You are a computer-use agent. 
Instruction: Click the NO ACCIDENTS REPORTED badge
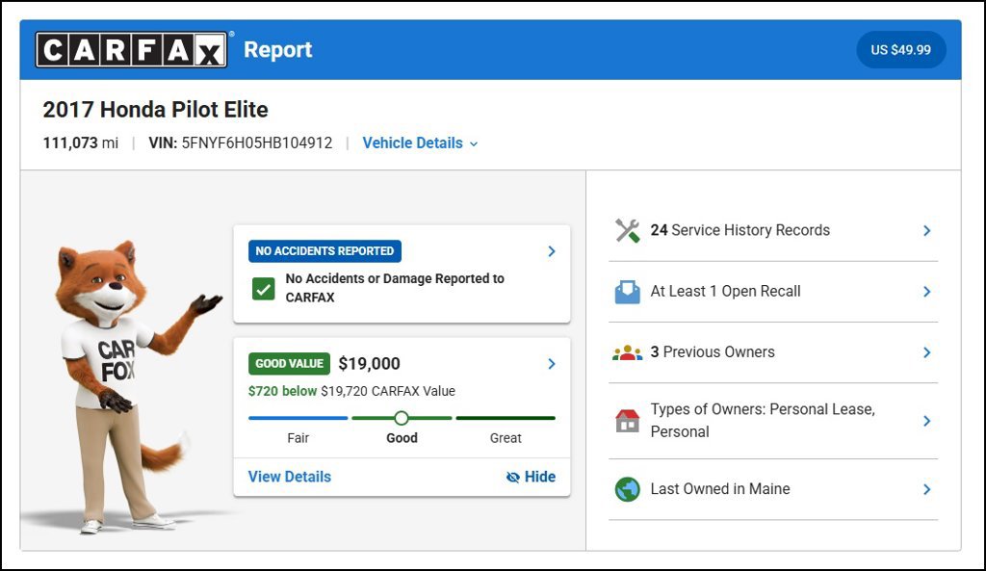[x=324, y=251]
